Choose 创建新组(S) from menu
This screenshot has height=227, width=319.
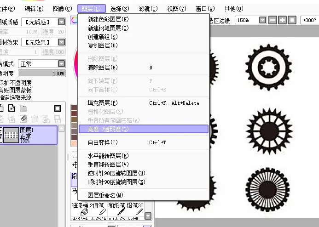144,37
